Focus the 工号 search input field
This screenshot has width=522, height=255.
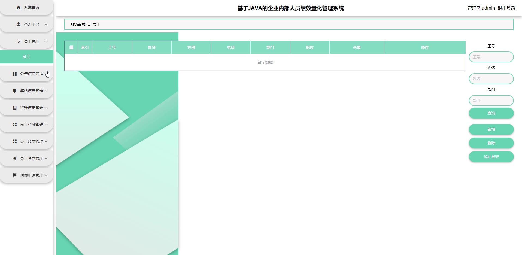coord(491,57)
